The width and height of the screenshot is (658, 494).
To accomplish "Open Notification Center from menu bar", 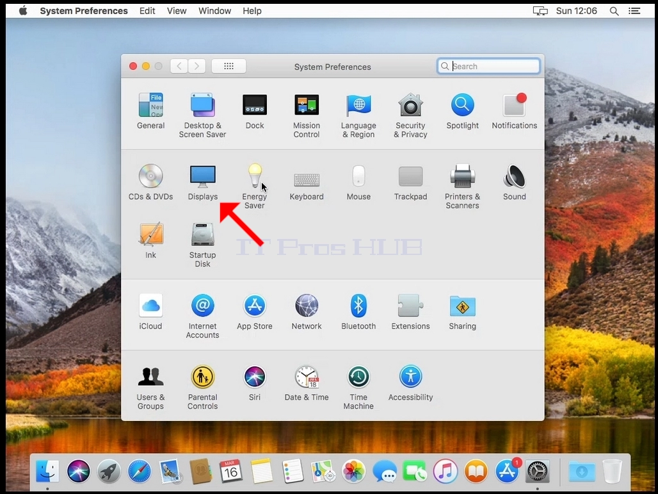I will [x=634, y=11].
